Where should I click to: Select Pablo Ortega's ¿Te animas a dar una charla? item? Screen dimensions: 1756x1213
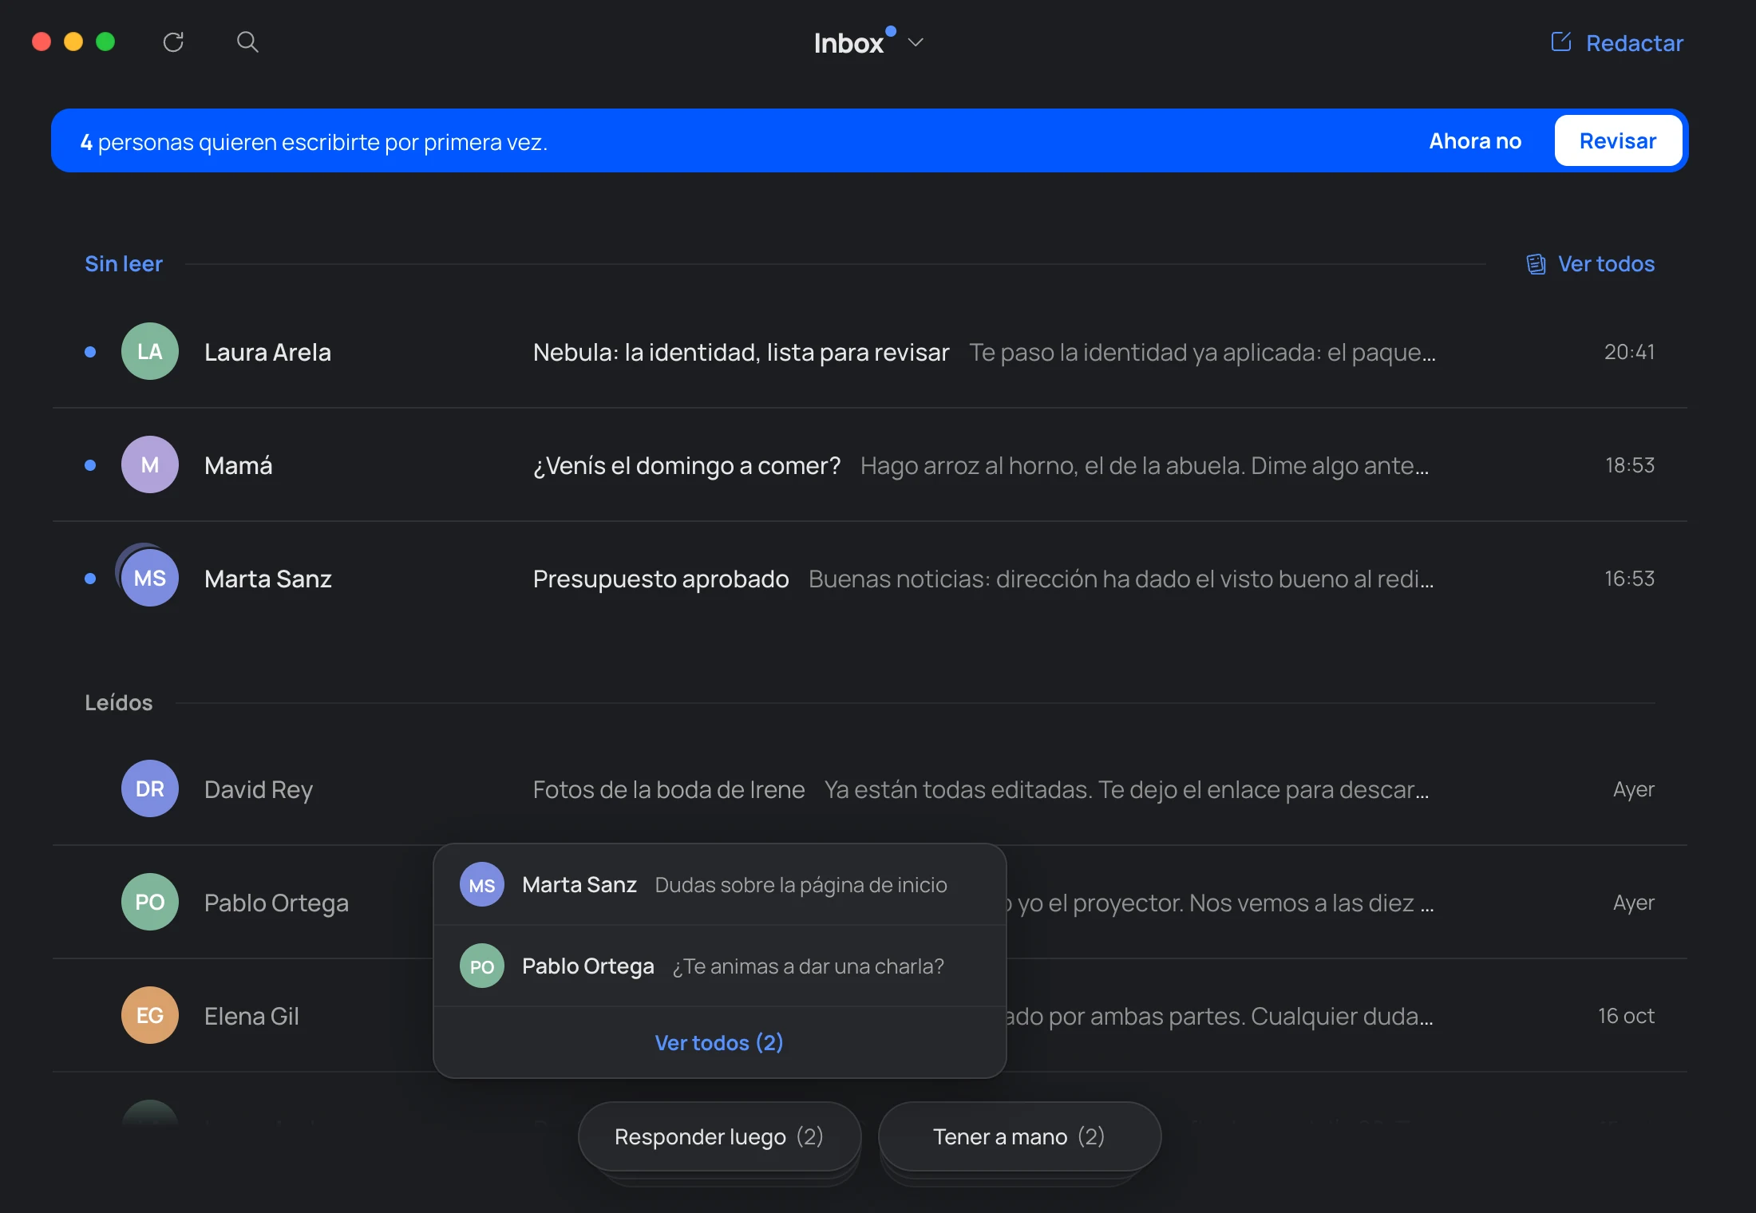(x=719, y=966)
